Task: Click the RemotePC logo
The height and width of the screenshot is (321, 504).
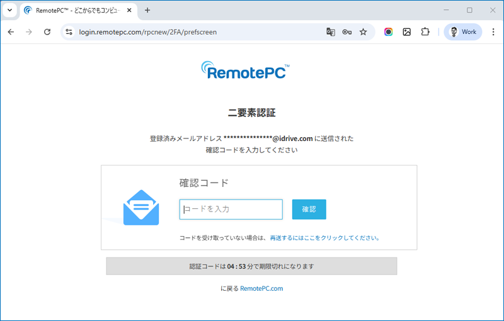Action: tap(245, 70)
